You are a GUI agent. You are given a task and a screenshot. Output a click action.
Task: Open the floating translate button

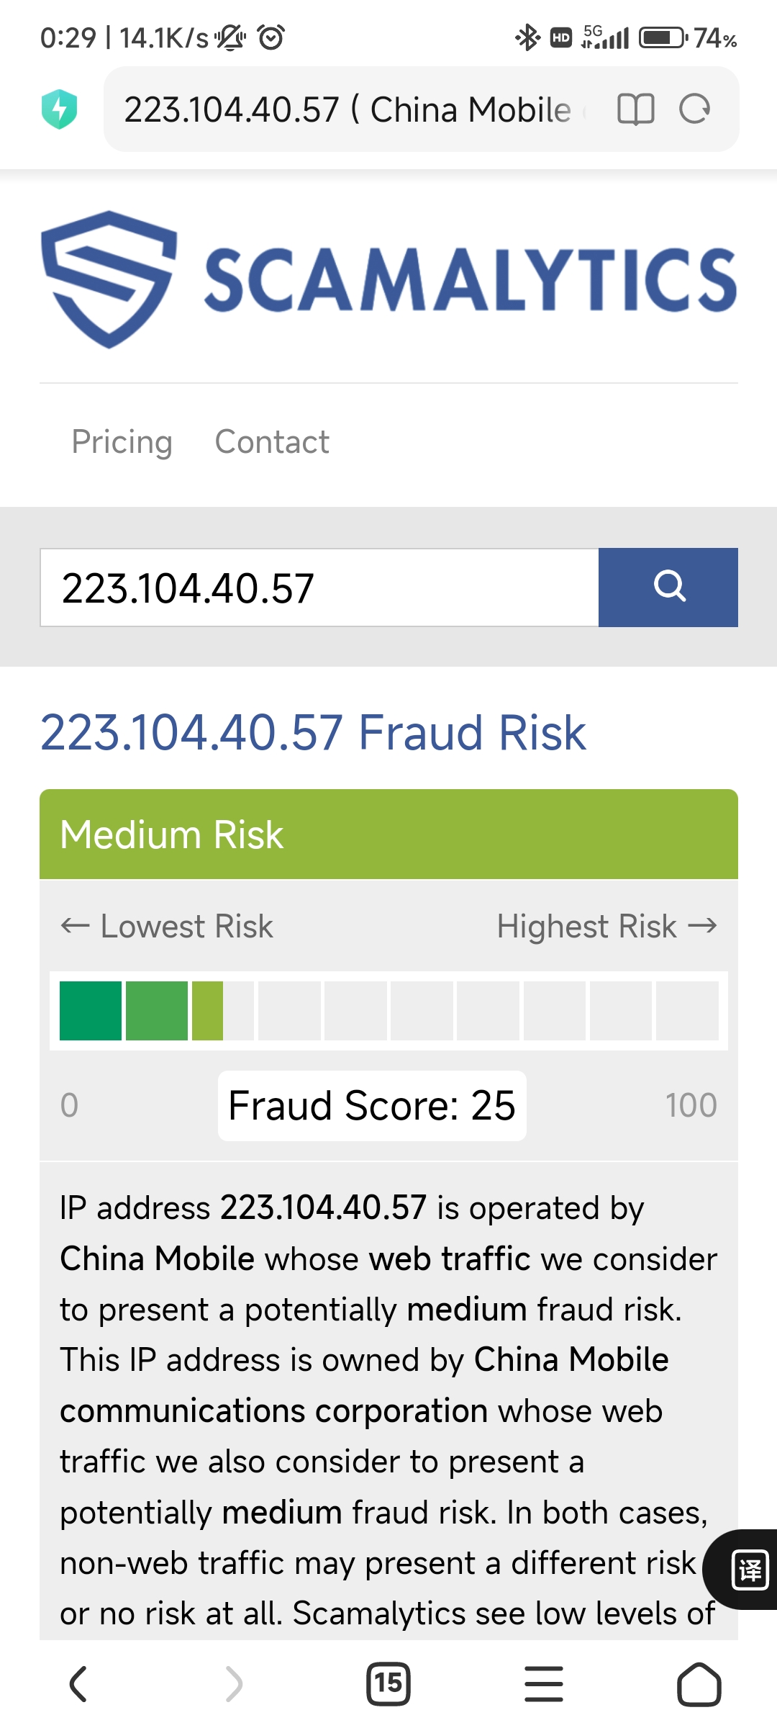748,1570
